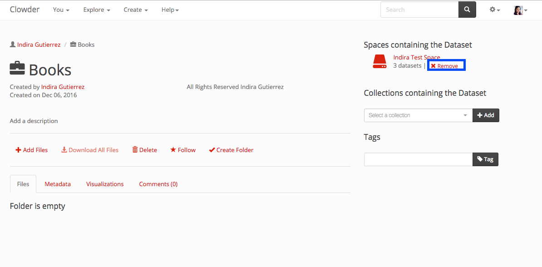Click Create Folder
This screenshot has width=542, height=267.
231,150
